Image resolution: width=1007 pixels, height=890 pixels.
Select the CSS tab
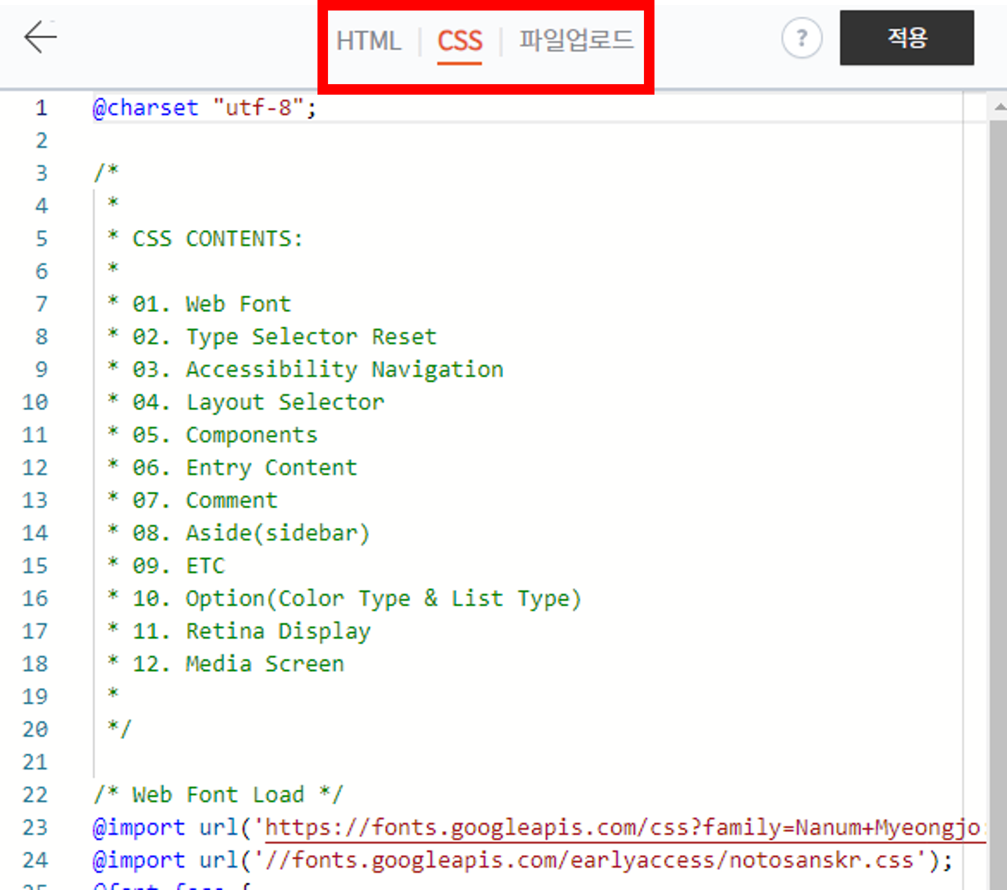460,41
